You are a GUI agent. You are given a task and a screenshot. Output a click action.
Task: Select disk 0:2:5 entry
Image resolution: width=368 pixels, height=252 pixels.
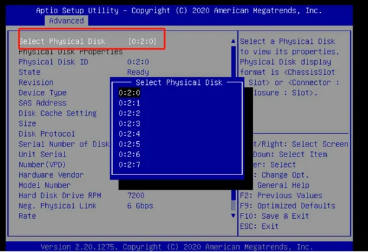tap(130, 145)
